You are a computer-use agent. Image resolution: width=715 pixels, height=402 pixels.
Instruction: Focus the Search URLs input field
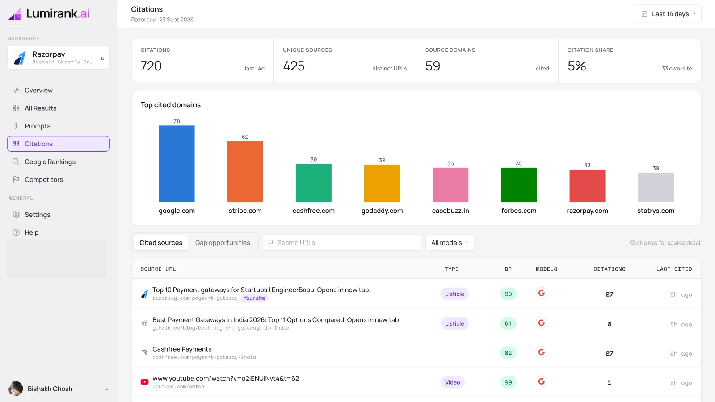pyautogui.click(x=342, y=243)
